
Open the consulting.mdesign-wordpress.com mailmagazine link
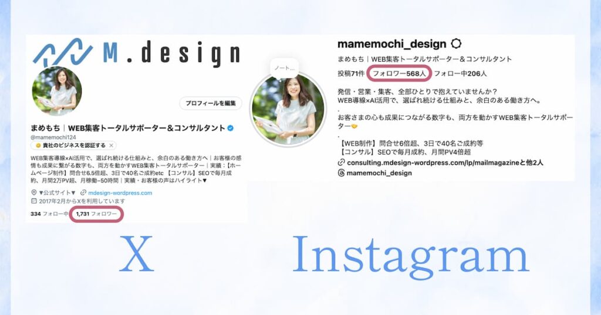point(445,162)
